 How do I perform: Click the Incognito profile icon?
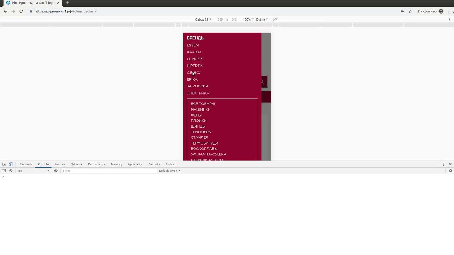click(441, 11)
